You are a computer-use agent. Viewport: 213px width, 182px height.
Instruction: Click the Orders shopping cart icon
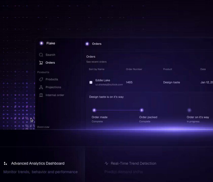[x=41, y=63]
